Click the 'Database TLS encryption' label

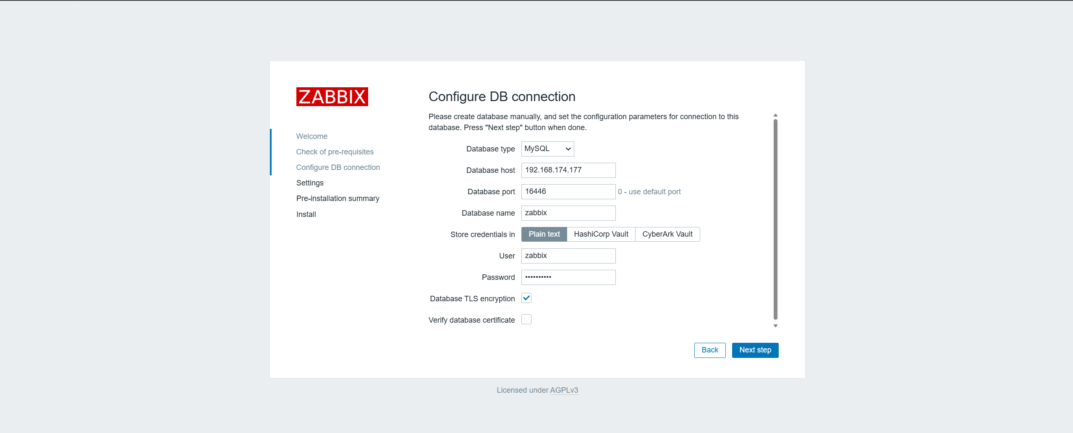point(472,299)
